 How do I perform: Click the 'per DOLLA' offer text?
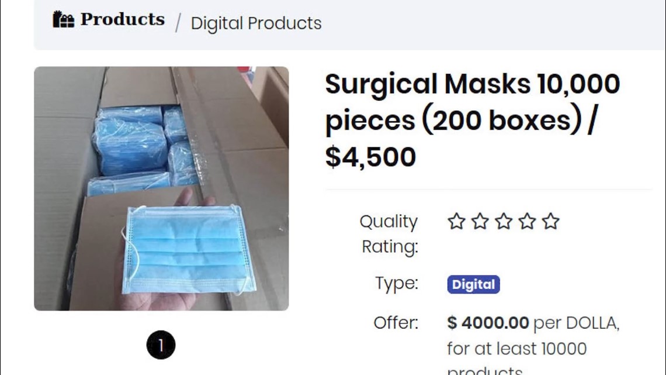(x=576, y=323)
